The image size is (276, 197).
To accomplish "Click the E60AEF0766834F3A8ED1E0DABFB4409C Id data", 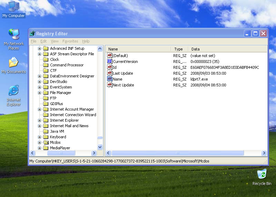I will click(225, 67).
